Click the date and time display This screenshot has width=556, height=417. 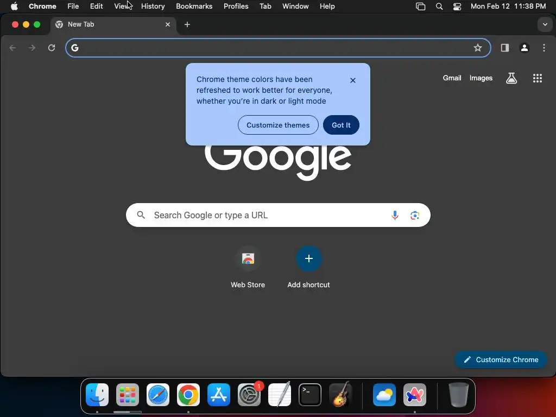tap(508, 7)
